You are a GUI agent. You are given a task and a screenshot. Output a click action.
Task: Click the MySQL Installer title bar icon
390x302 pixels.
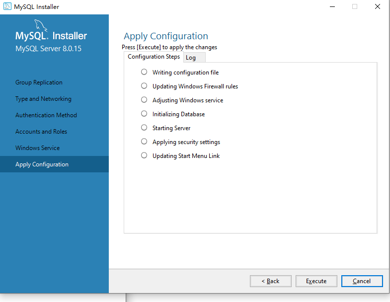point(7,6)
